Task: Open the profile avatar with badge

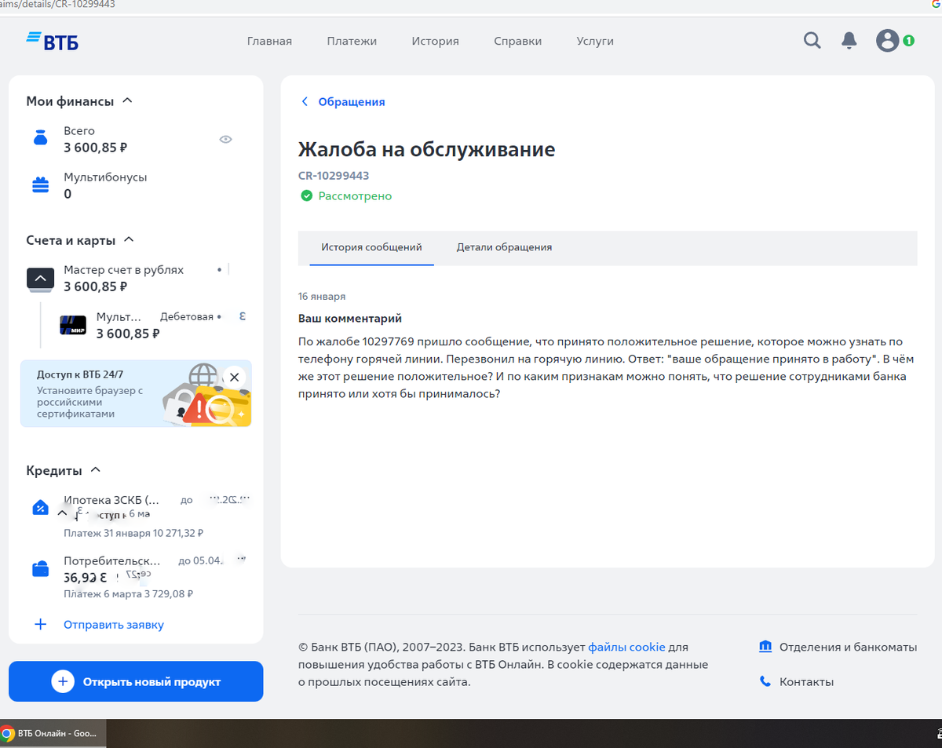Action: click(886, 40)
